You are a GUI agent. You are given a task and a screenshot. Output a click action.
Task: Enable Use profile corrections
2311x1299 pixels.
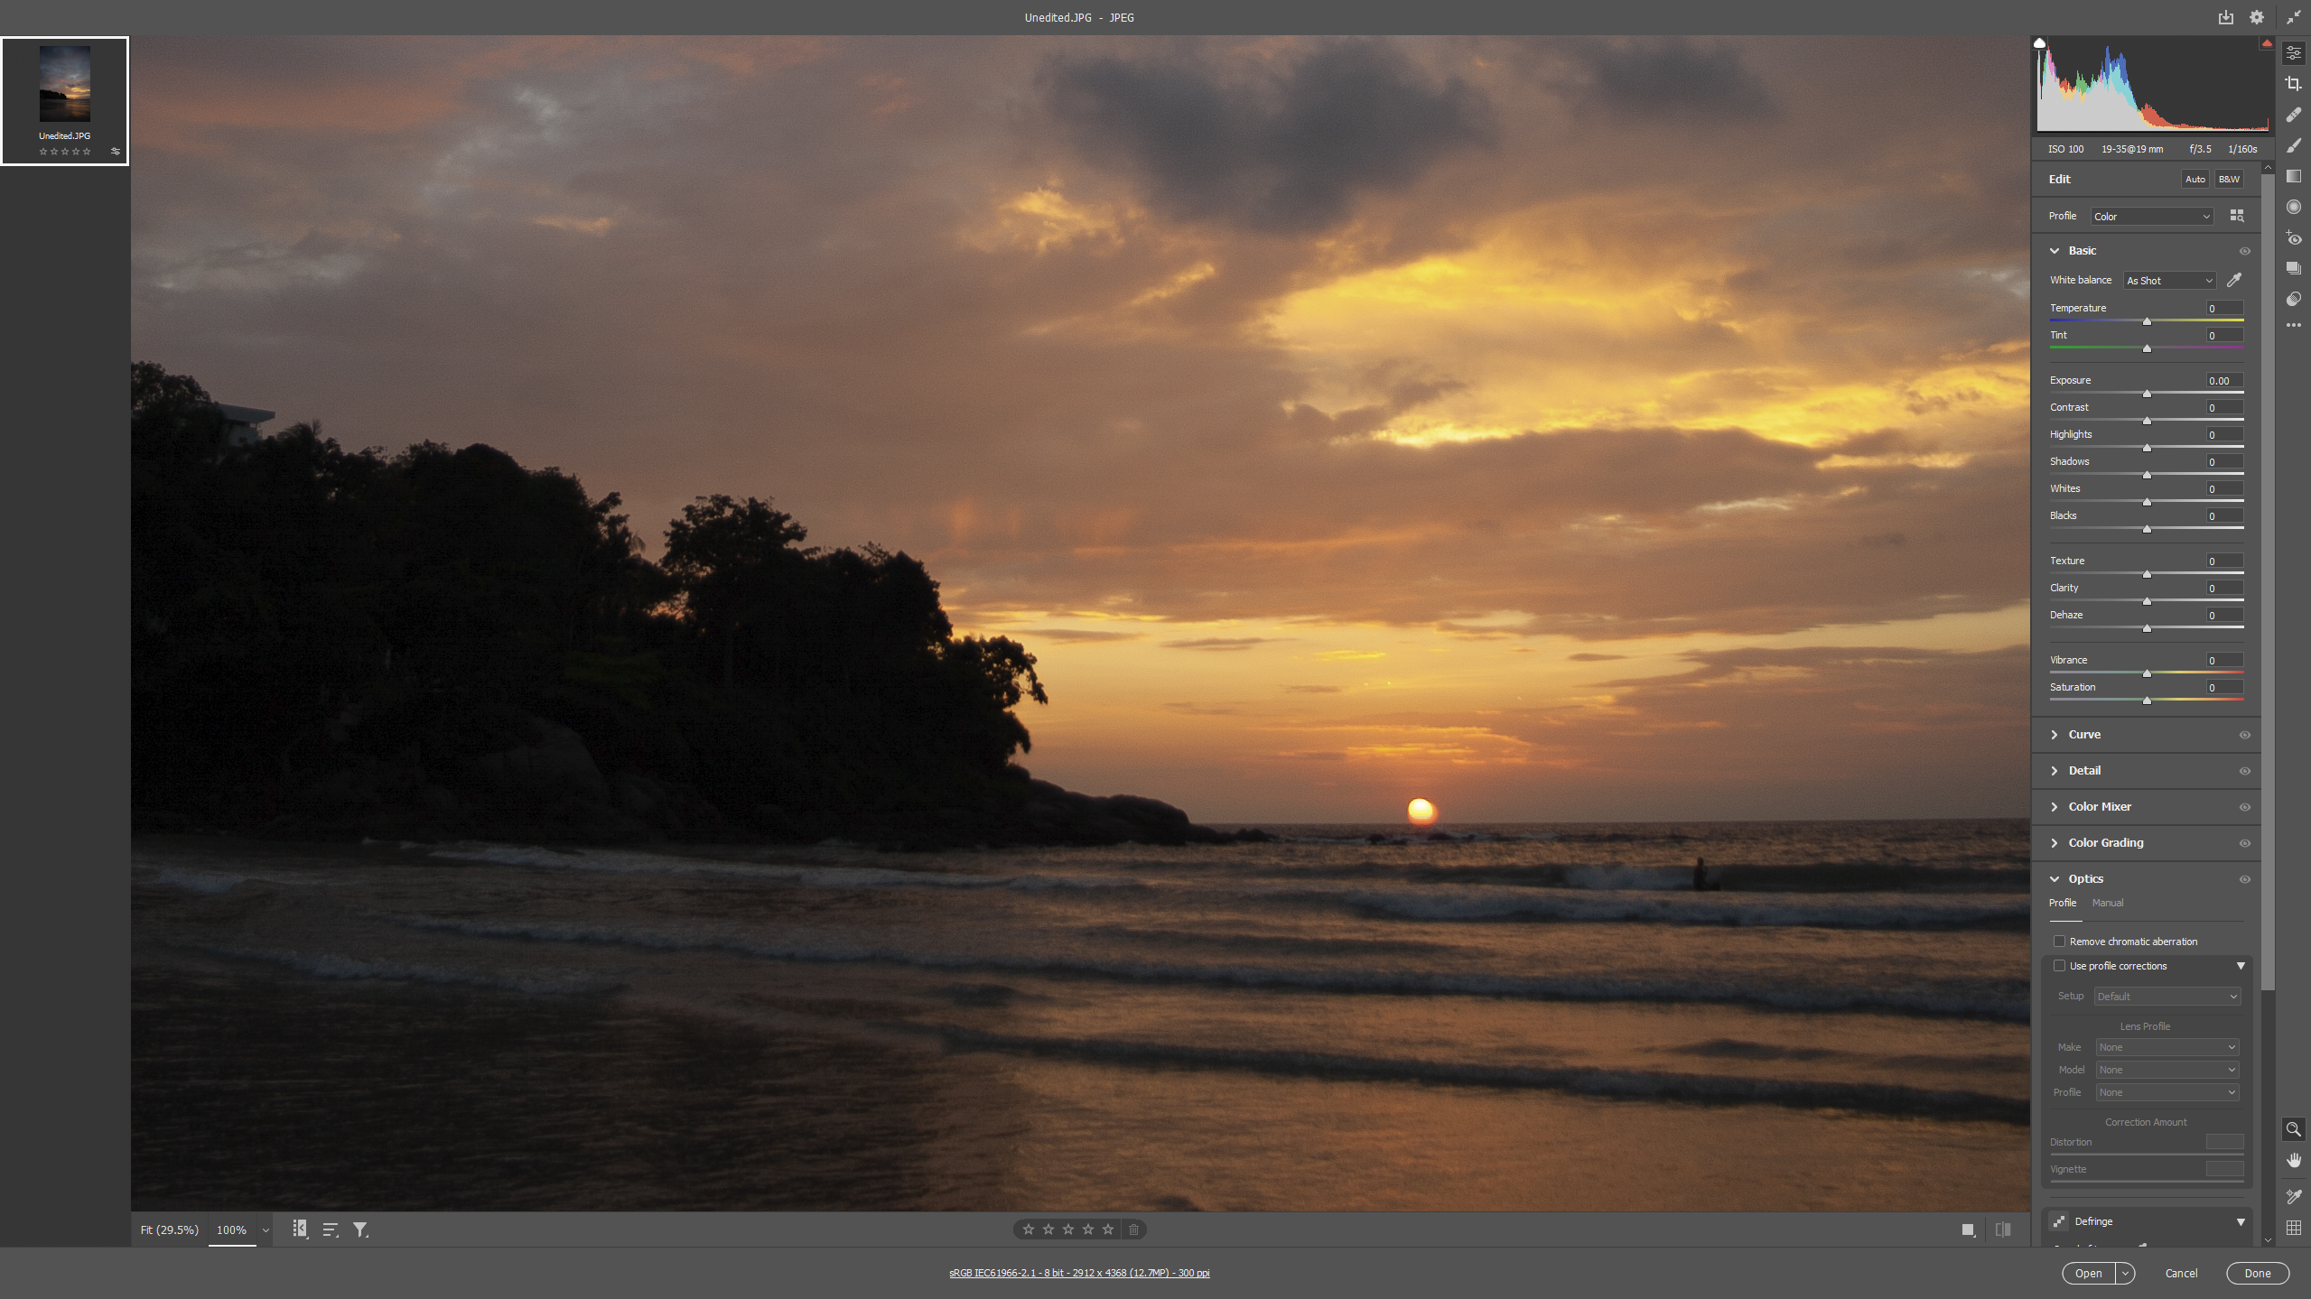[x=2062, y=965]
